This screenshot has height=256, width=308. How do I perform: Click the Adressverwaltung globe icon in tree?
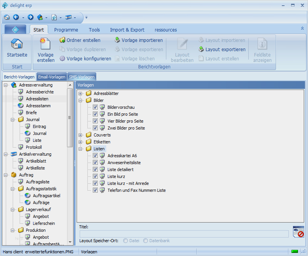pyautogui.click(x=14, y=85)
